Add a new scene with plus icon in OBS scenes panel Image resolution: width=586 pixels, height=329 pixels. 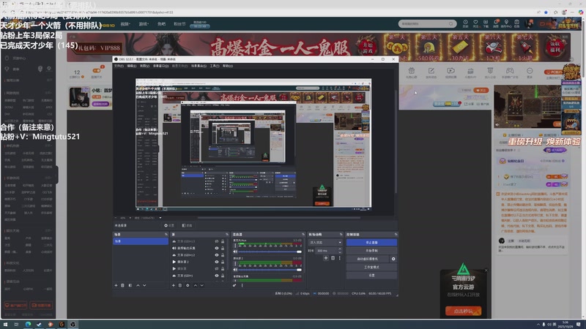(116, 285)
